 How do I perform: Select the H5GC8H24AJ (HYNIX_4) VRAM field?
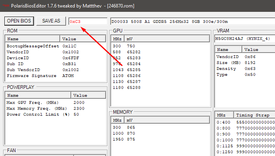pyautogui.click(x=245, y=39)
